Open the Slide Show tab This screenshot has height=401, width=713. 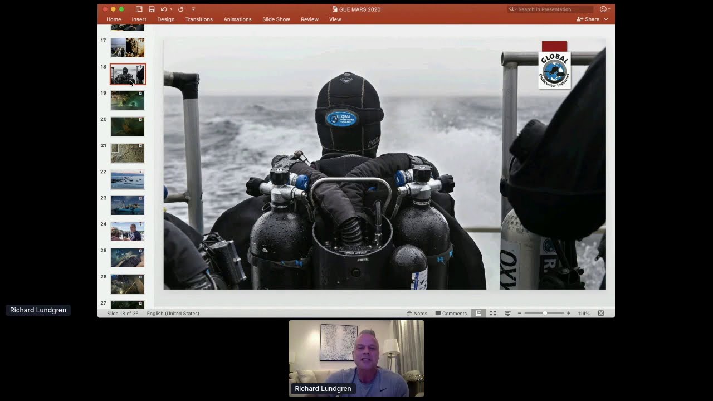(276, 19)
